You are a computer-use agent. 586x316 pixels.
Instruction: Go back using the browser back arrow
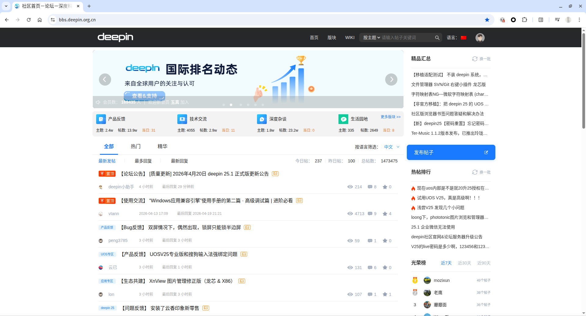7,20
